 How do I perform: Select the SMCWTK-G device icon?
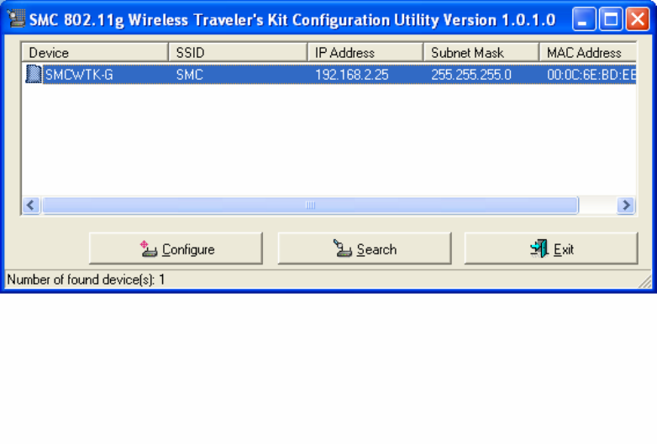pyautogui.click(x=34, y=75)
